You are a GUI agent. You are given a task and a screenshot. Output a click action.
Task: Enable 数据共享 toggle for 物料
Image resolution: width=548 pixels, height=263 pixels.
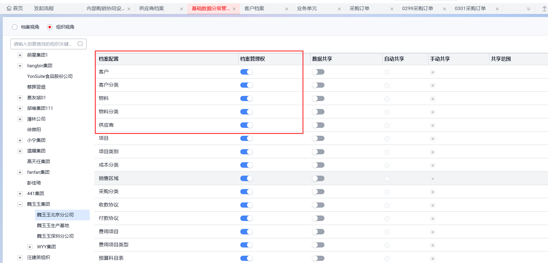[318, 99]
